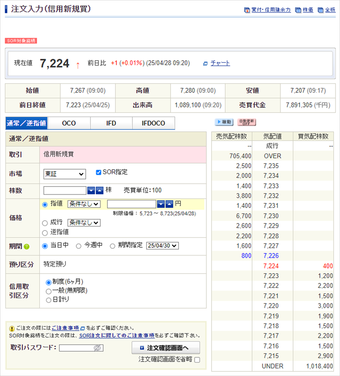The width and height of the screenshot is (340, 376).
Task: Click the 出来高 value 1,089,100 (09:20)
Action: 198,105
